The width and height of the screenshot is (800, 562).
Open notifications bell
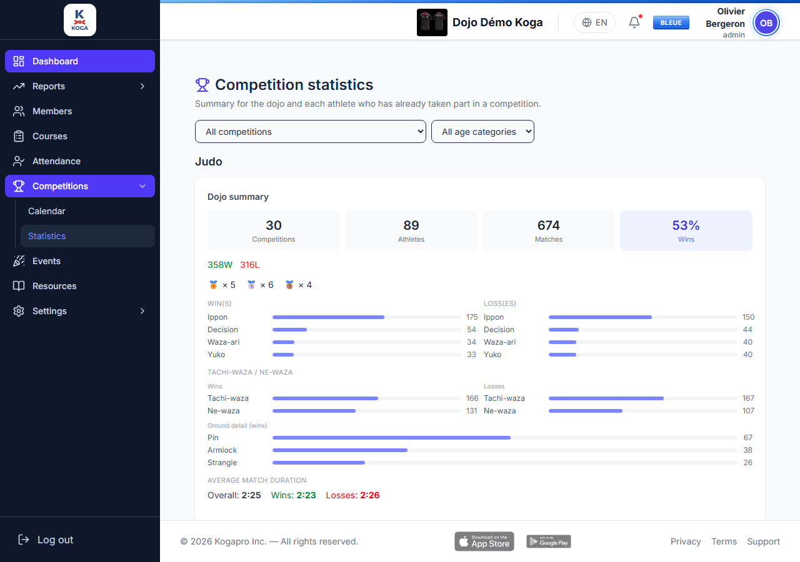click(634, 22)
